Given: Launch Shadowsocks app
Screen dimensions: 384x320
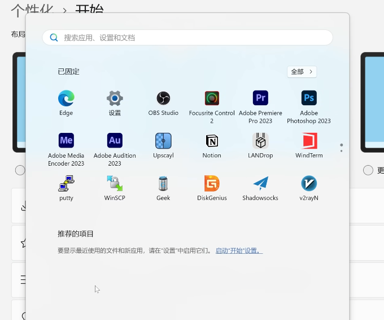Looking at the screenshot, I should point(260,183).
